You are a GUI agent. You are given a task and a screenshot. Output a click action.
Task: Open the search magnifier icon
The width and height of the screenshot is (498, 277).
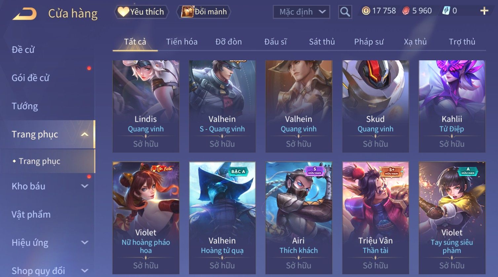point(345,12)
